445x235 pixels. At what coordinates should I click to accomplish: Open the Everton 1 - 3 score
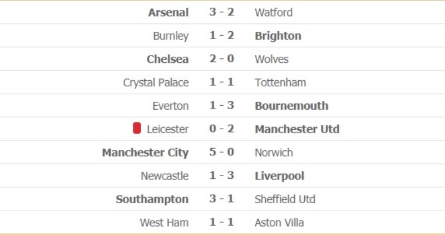[221, 106]
